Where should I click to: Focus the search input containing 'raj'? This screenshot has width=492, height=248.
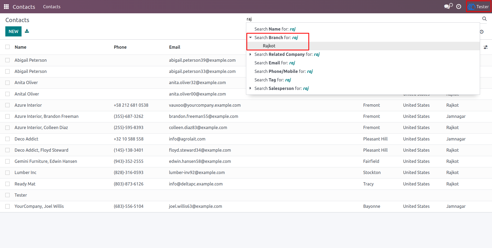363,19
